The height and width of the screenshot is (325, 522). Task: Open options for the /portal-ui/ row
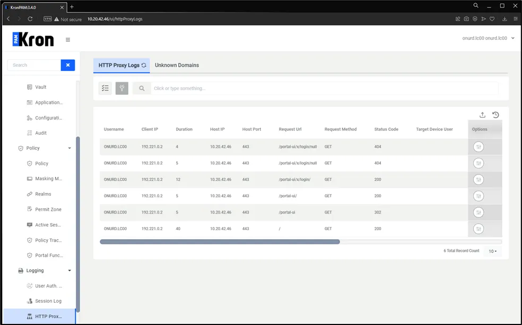coord(478,196)
